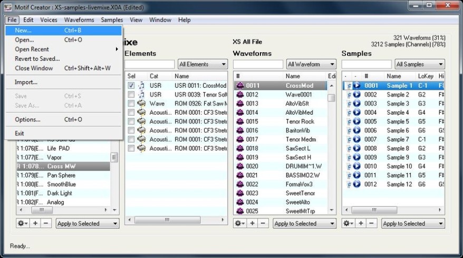This screenshot has height=258, width=463.
Task: Check the USR 0039: Tenor Soft element checkbox
Action: tap(131, 94)
